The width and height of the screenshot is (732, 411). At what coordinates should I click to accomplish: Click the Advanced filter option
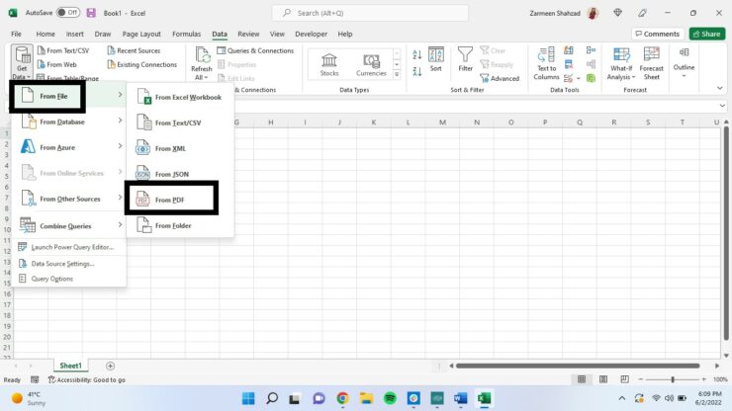tap(500, 78)
